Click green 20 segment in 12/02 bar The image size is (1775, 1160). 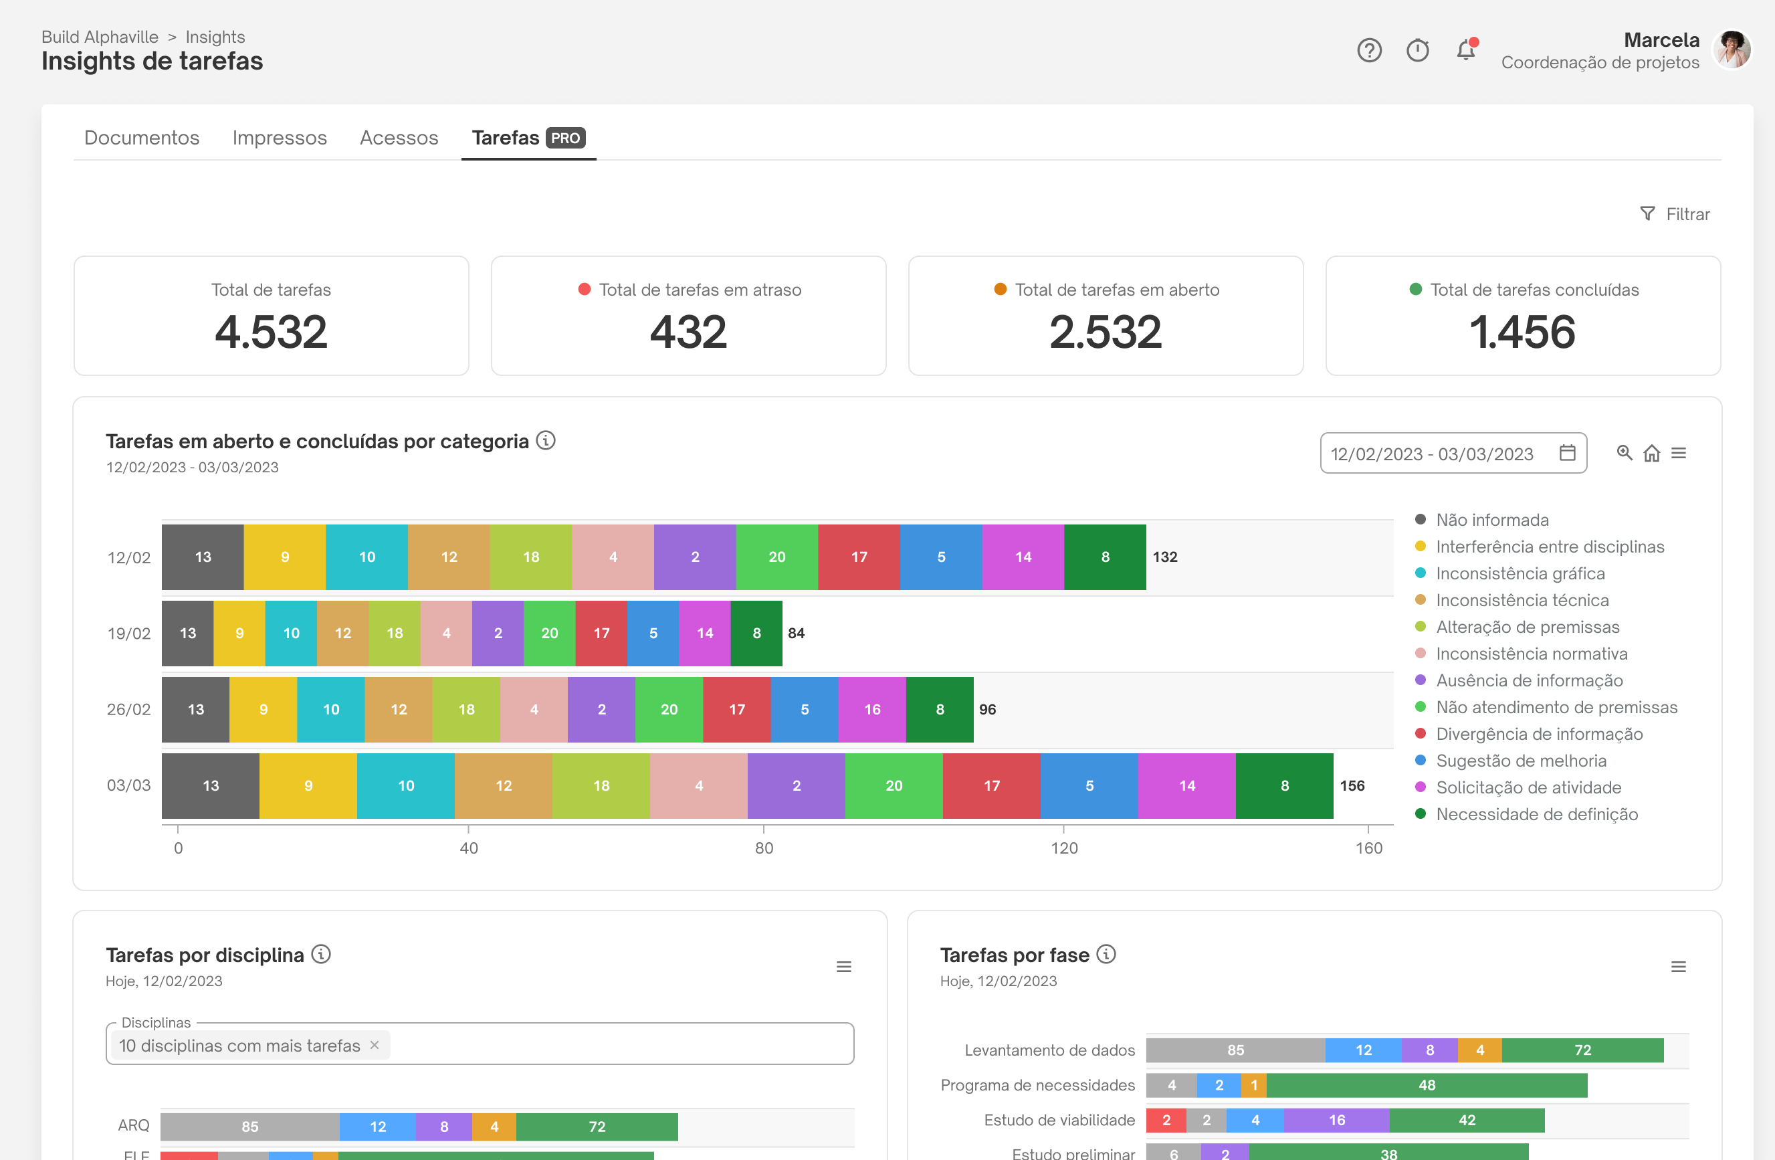[777, 557]
